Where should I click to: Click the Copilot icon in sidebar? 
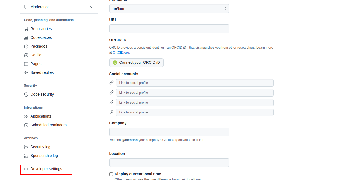click(x=26, y=55)
